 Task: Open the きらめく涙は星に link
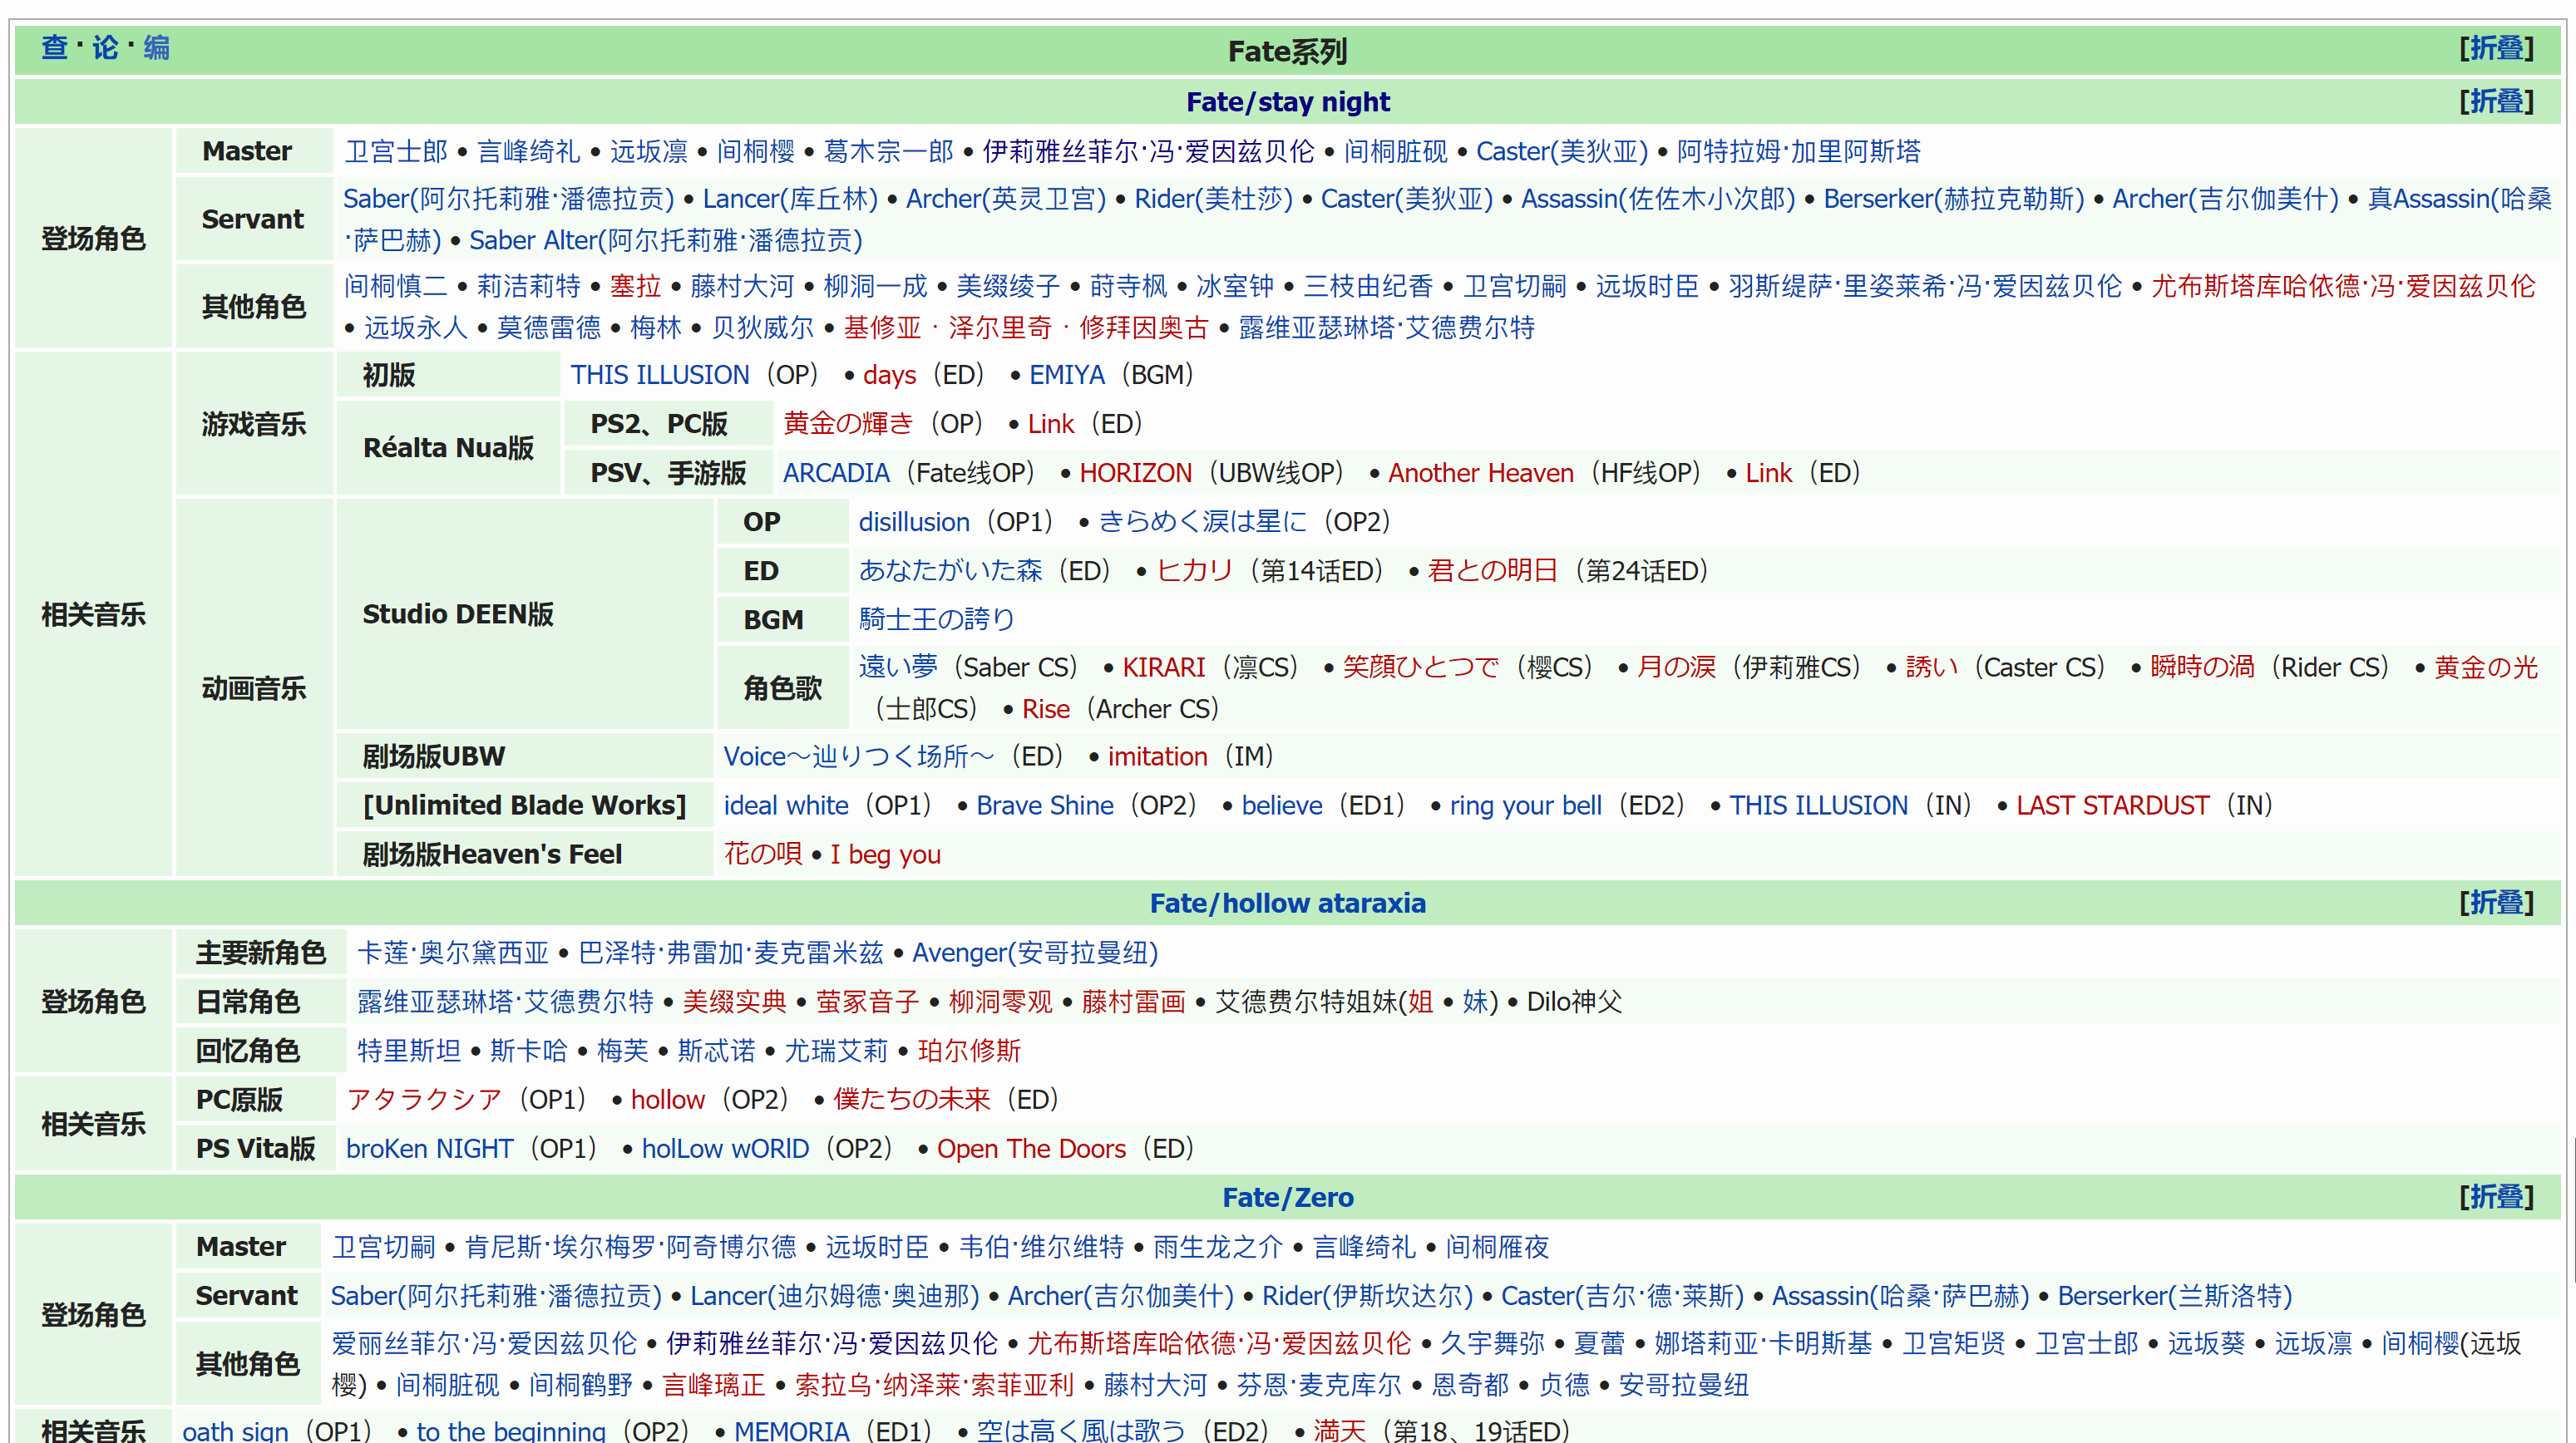tap(1202, 522)
